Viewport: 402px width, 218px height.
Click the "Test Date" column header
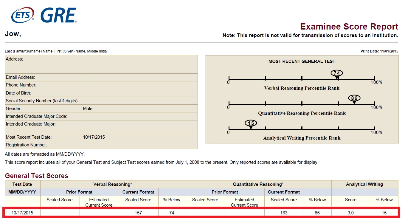[x=22, y=184]
